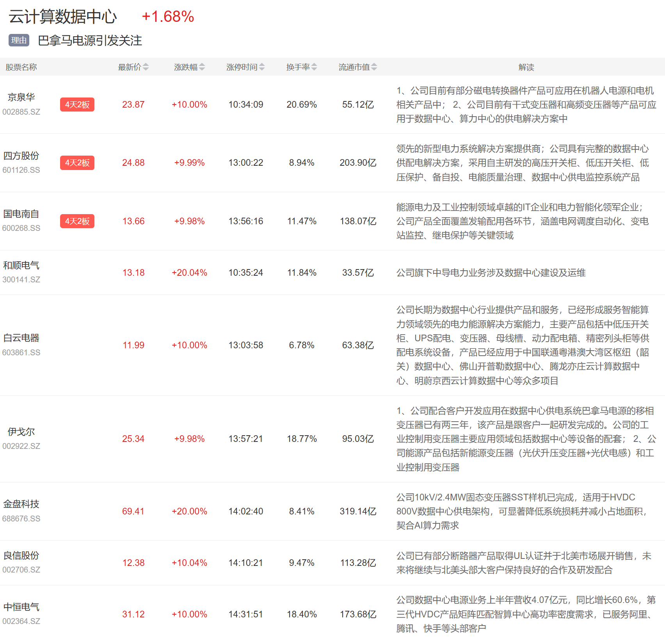The height and width of the screenshot is (640, 665).
Task: Sort by 最新价 column arrow icon
Action: [x=146, y=67]
